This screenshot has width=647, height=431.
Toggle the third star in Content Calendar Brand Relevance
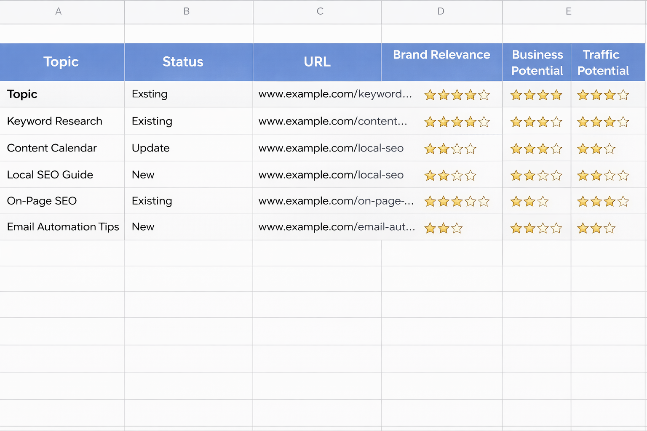[x=457, y=149]
